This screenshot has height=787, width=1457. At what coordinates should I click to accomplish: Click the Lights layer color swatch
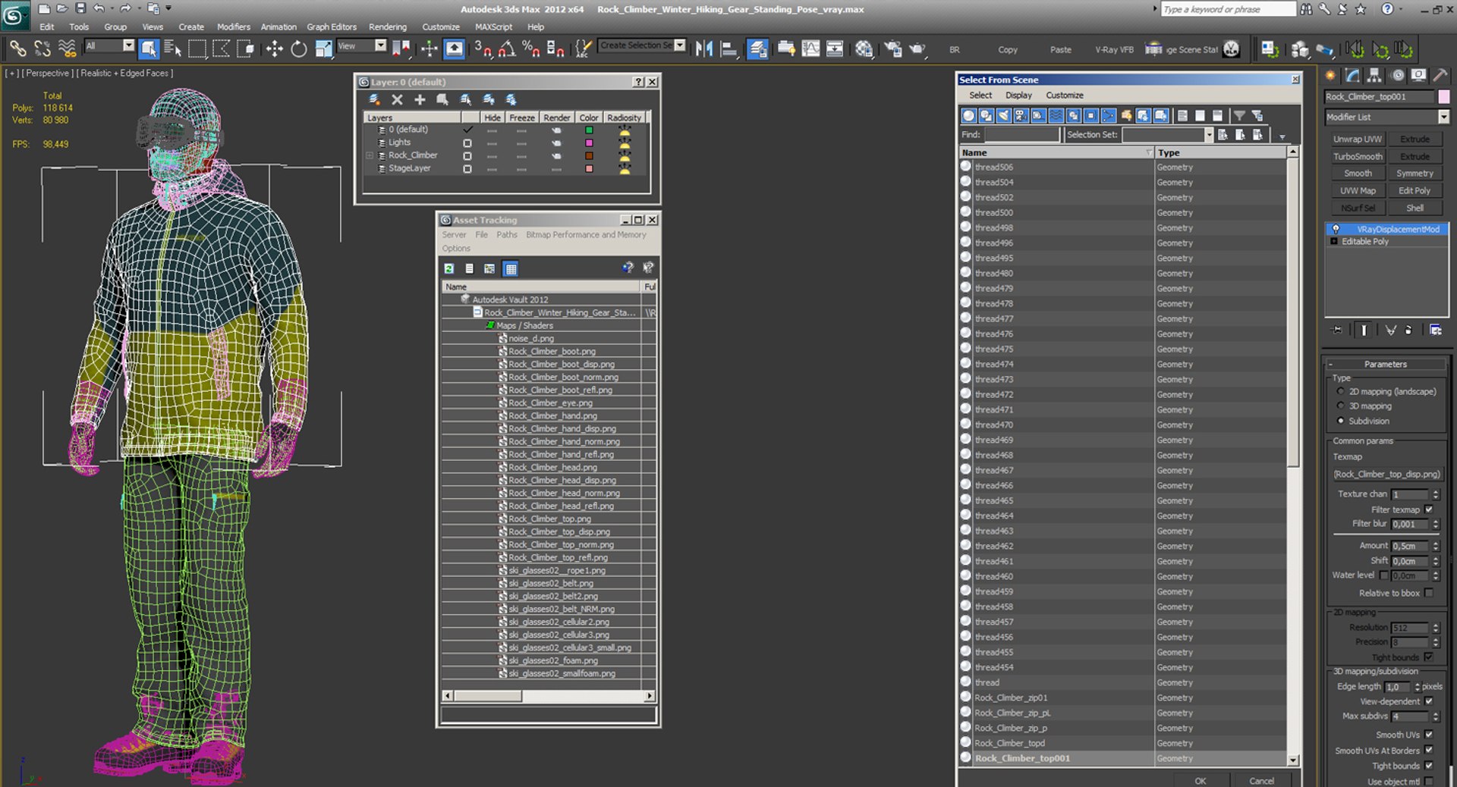[x=589, y=143]
